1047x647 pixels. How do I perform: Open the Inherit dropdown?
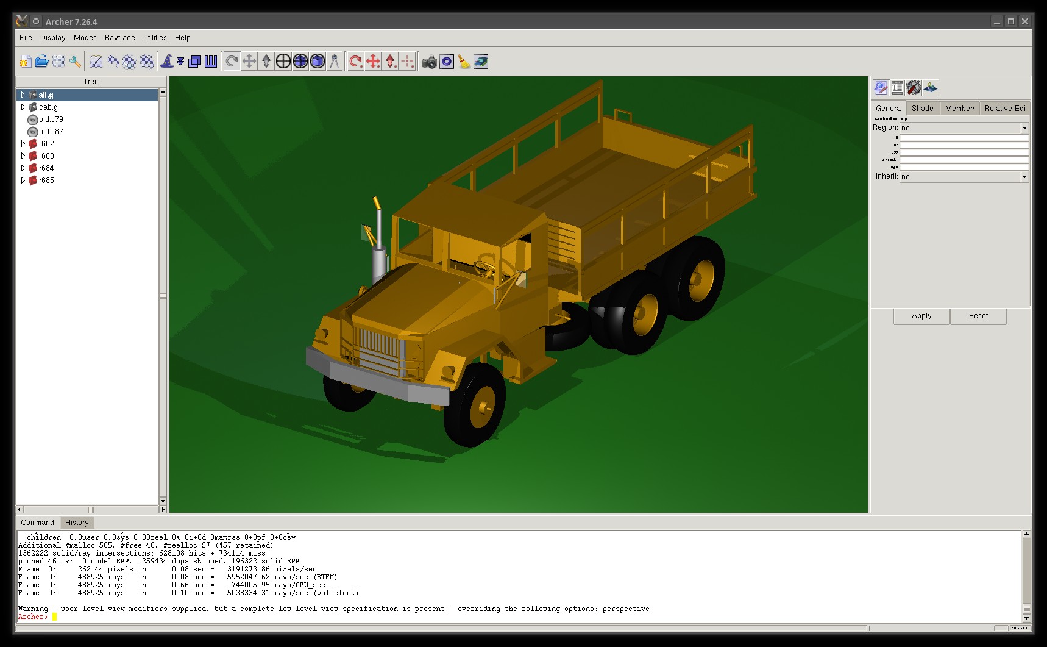tap(1024, 177)
